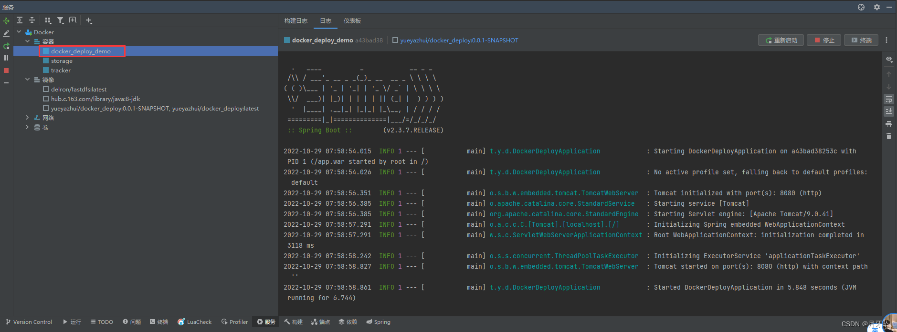The height and width of the screenshot is (332, 897).
Task: Expand the 卷 volumes node
Action: click(28, 127)
